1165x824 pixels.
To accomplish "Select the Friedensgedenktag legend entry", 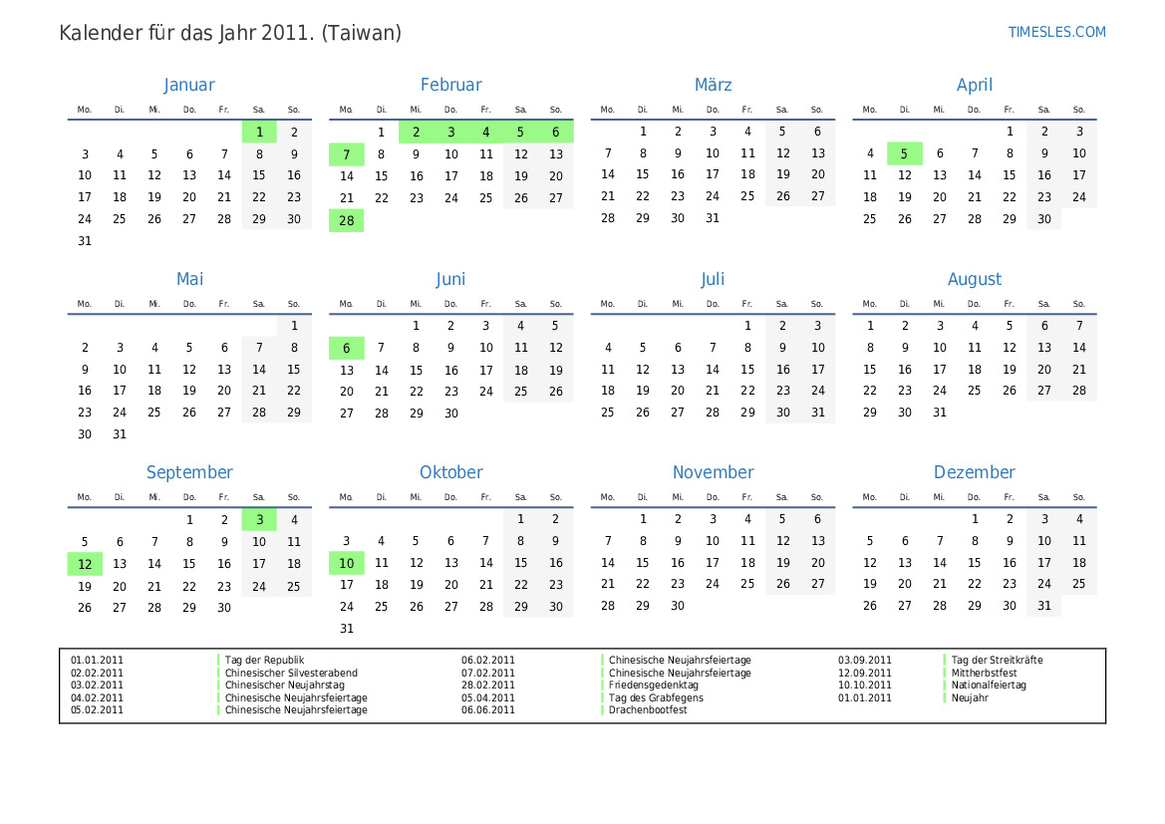I will pyautogui.click(x=654, y=686).
